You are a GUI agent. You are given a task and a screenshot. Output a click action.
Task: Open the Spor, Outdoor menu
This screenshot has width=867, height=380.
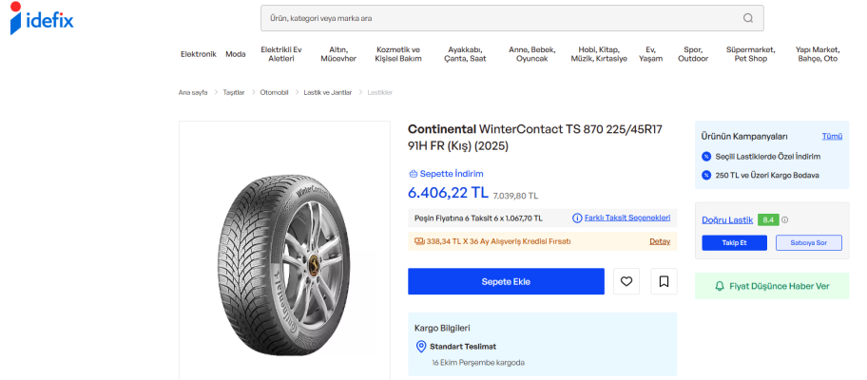click(x=692, y=54)
